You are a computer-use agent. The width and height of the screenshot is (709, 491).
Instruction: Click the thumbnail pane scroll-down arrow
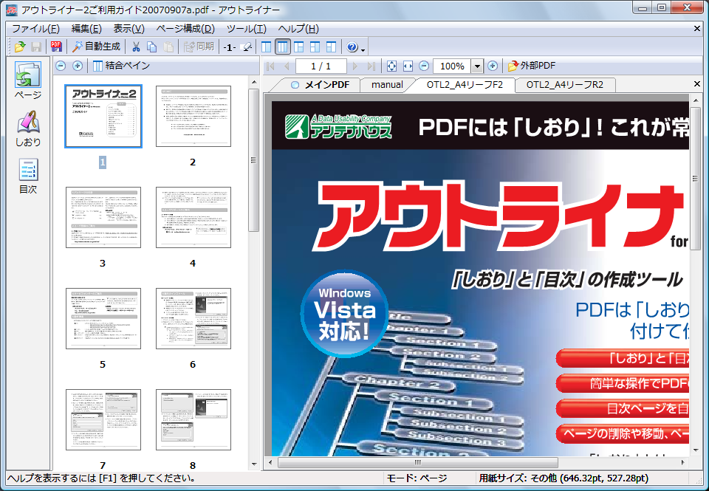pyautogui.click(x=253, y=464)
